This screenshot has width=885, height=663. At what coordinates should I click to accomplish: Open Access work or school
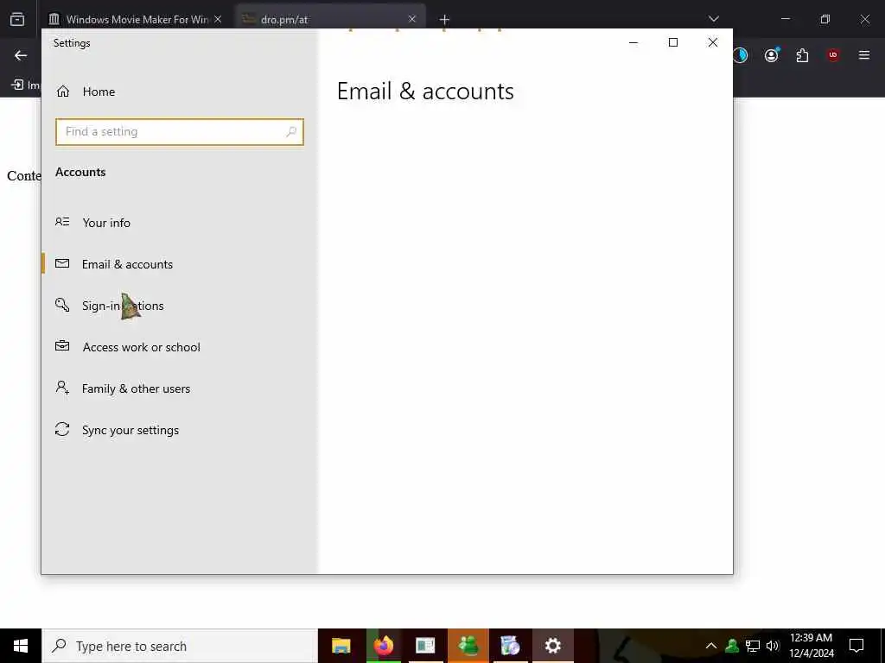(180, 347)
